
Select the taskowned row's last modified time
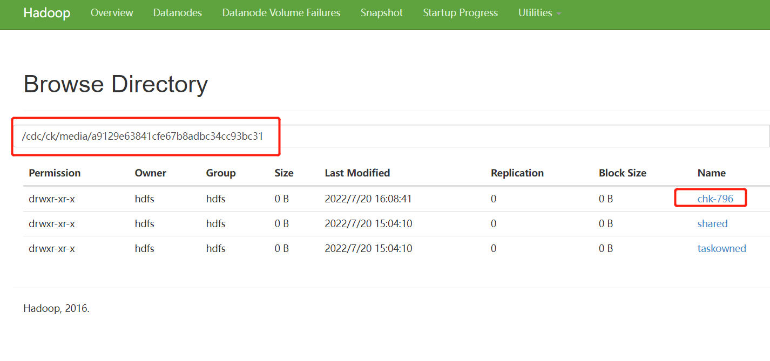point(368,248)
